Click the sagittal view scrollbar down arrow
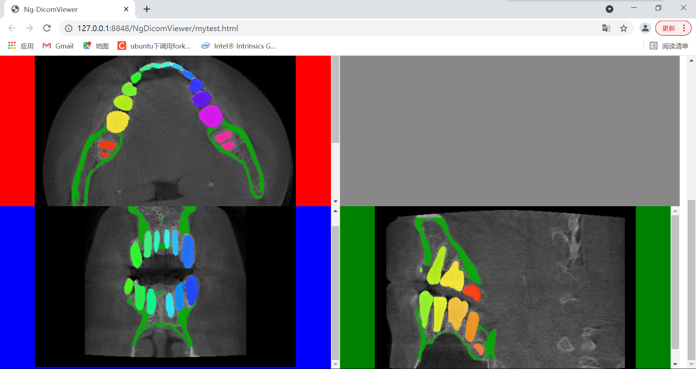 pyautogui.click(x=675, y=364)
